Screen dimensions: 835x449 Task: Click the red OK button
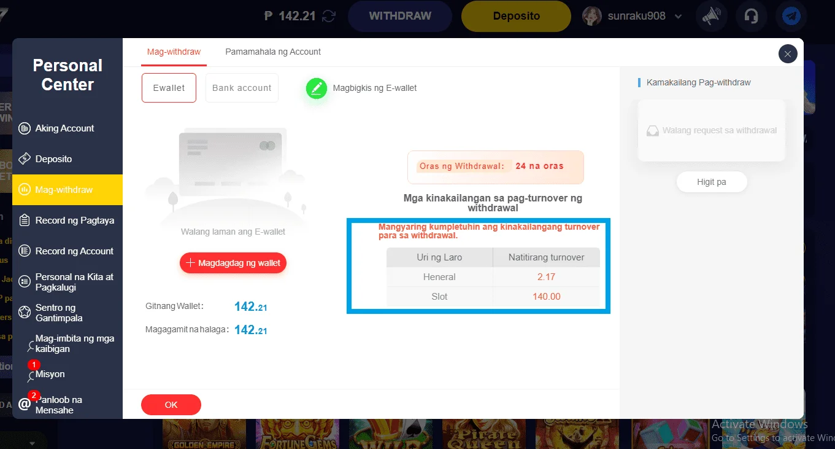[x=171, y=405]
